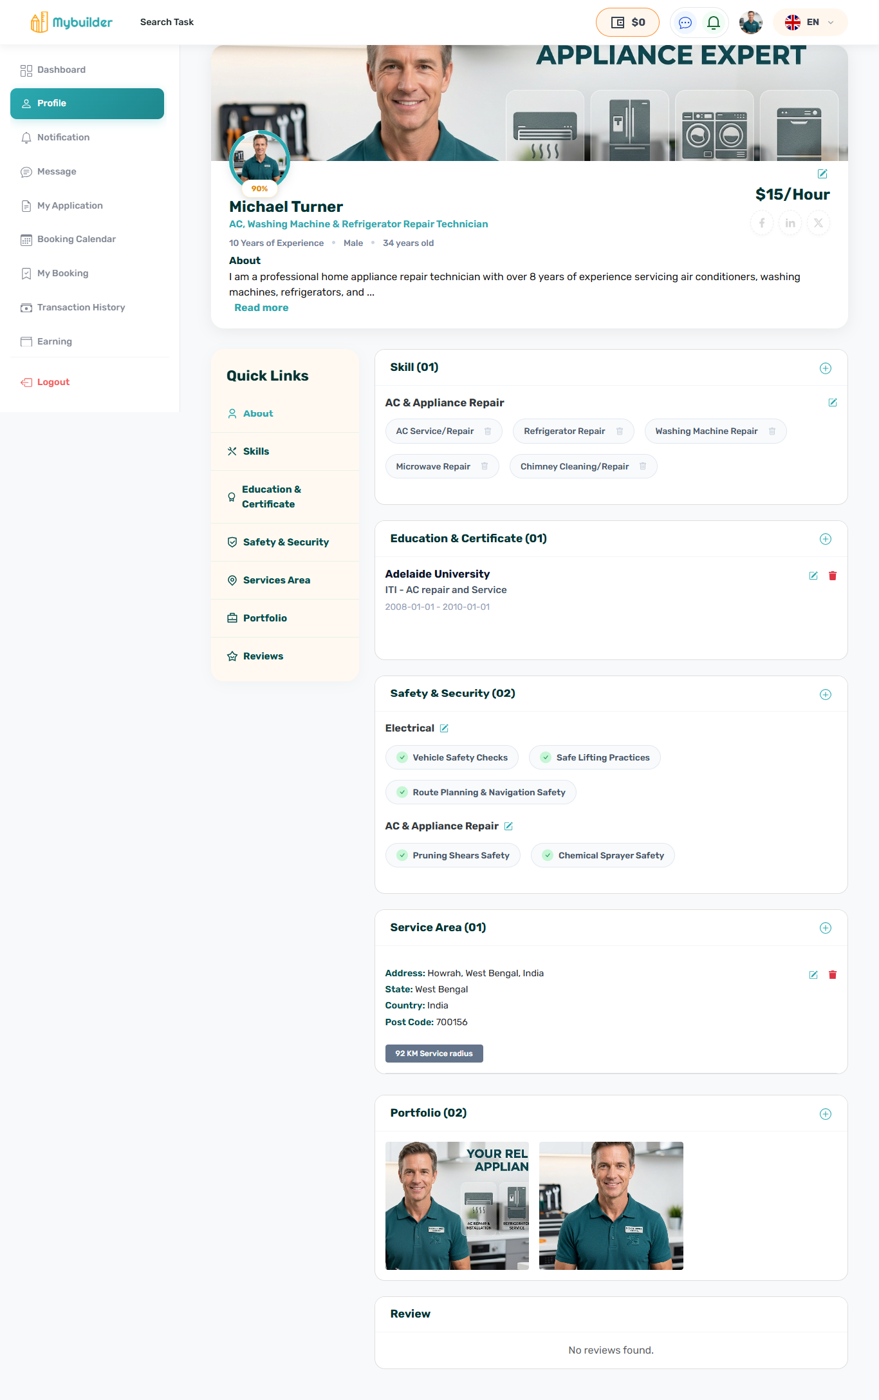Edit the AC & Appliance Repair skill group
The width and height of the screenshot is (879, 1400).
coord(833,402)
